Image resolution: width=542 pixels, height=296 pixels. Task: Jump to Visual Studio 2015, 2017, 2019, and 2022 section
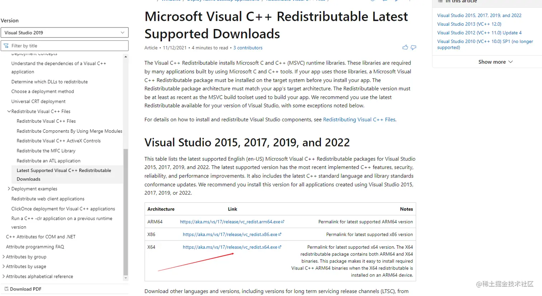click(x=479, y=15)
